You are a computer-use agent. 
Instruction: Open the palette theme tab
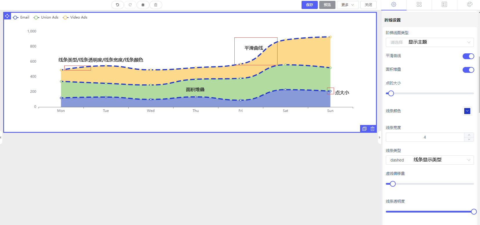(470, 4)
